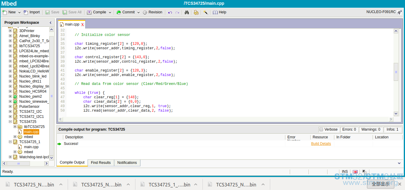This screenshot has width=405, height=190.
Task: Expand the Atmel_Blinky program
Action: (x=10, y=36)
